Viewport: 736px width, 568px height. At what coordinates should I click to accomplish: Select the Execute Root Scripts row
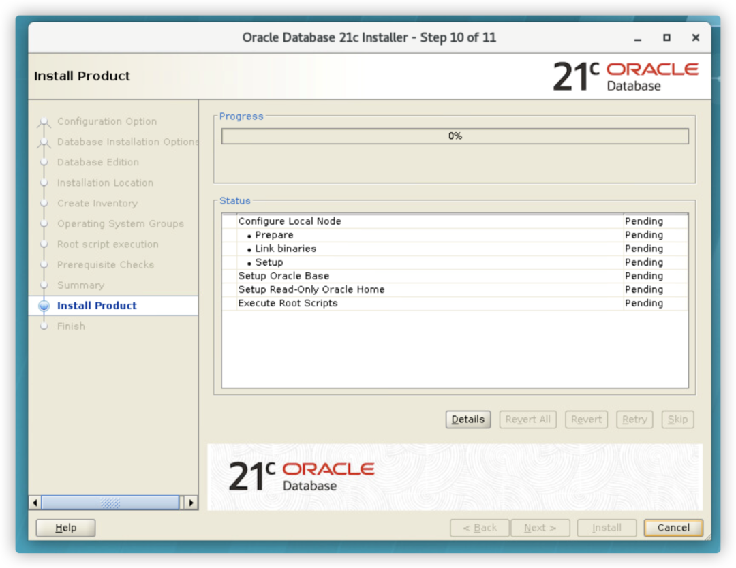tap(455, 303)
